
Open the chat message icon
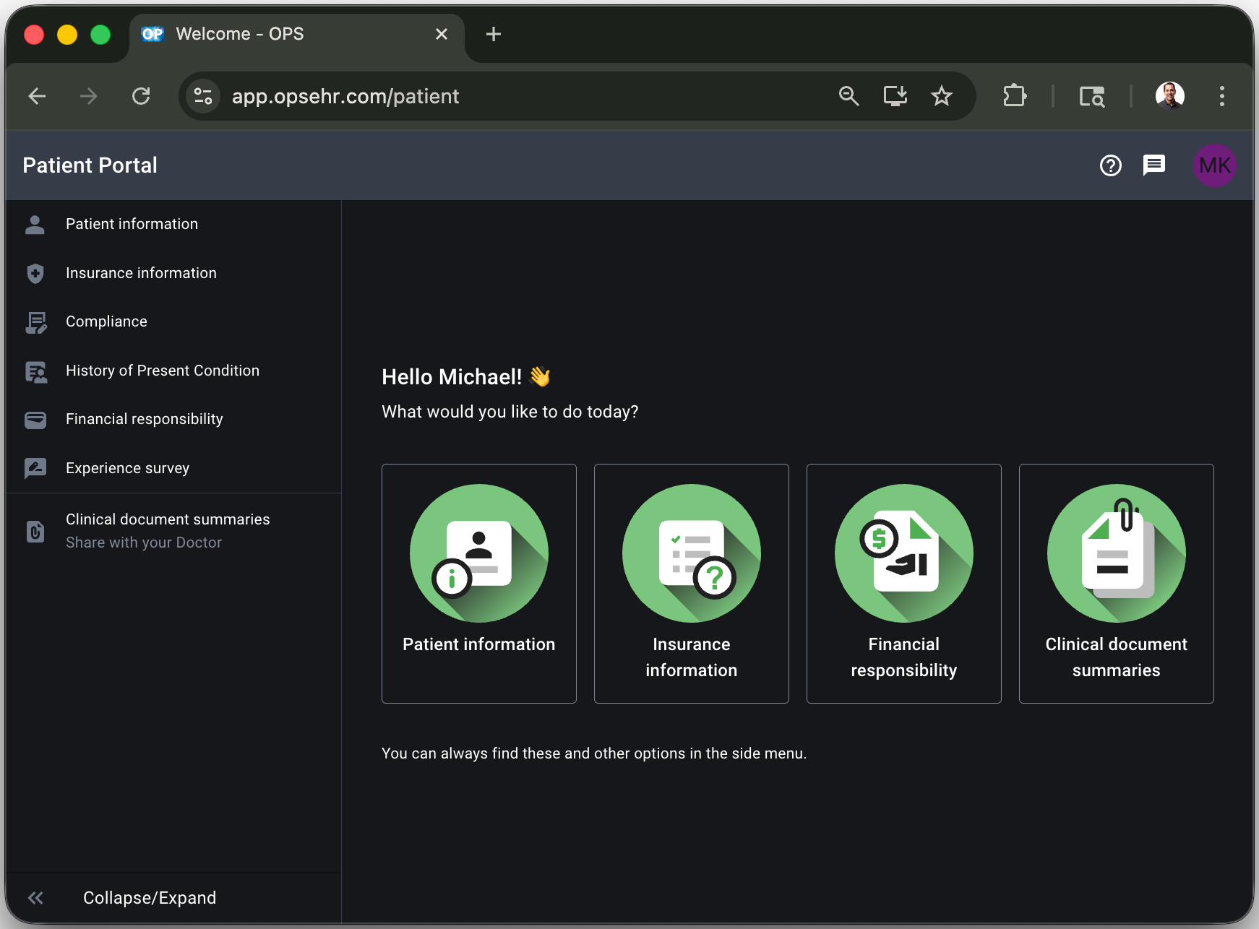(1153, 165)
